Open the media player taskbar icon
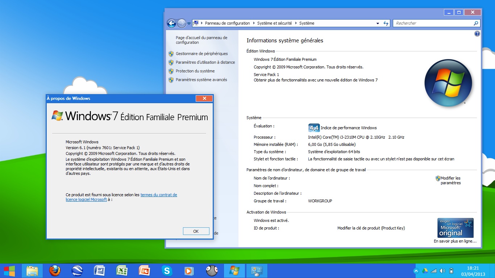This screenshot has height=278, width=495. [x=189, y=270]
